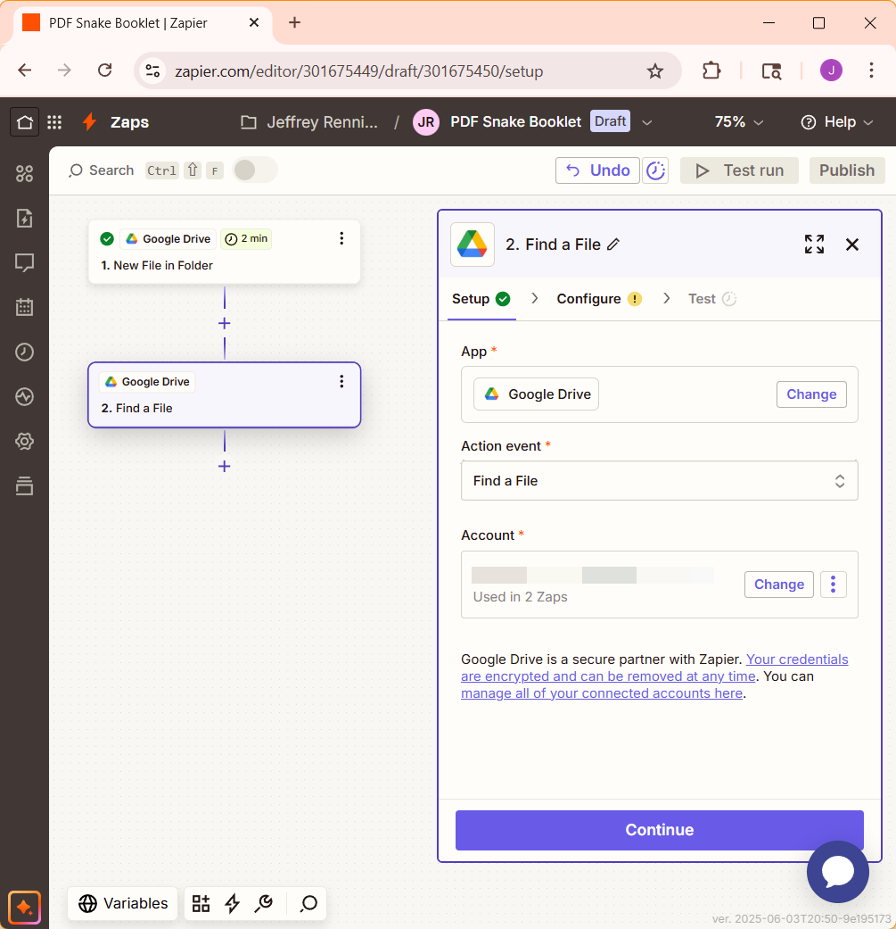Image resolution: width=896 pixels, height=929 pixels.
Task: Open account options three-dot menu
Action: click(834, 585)
